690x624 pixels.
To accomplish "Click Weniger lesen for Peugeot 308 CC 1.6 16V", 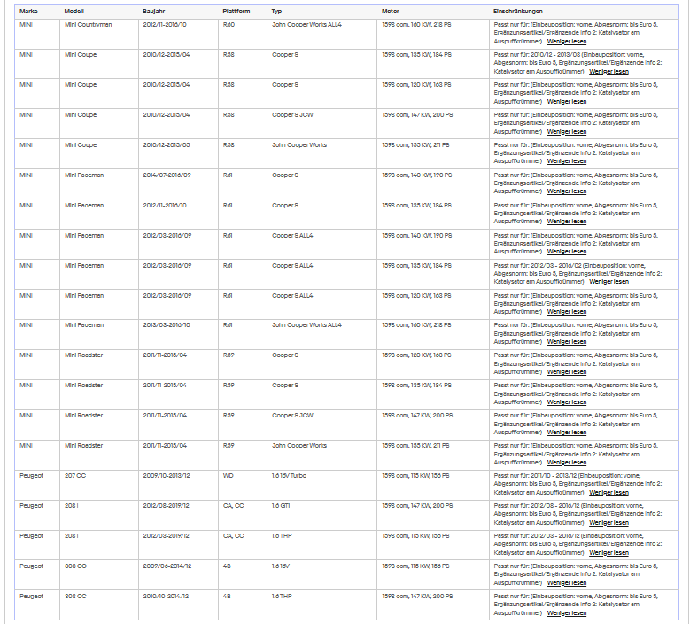I will (x=566, y=583).
